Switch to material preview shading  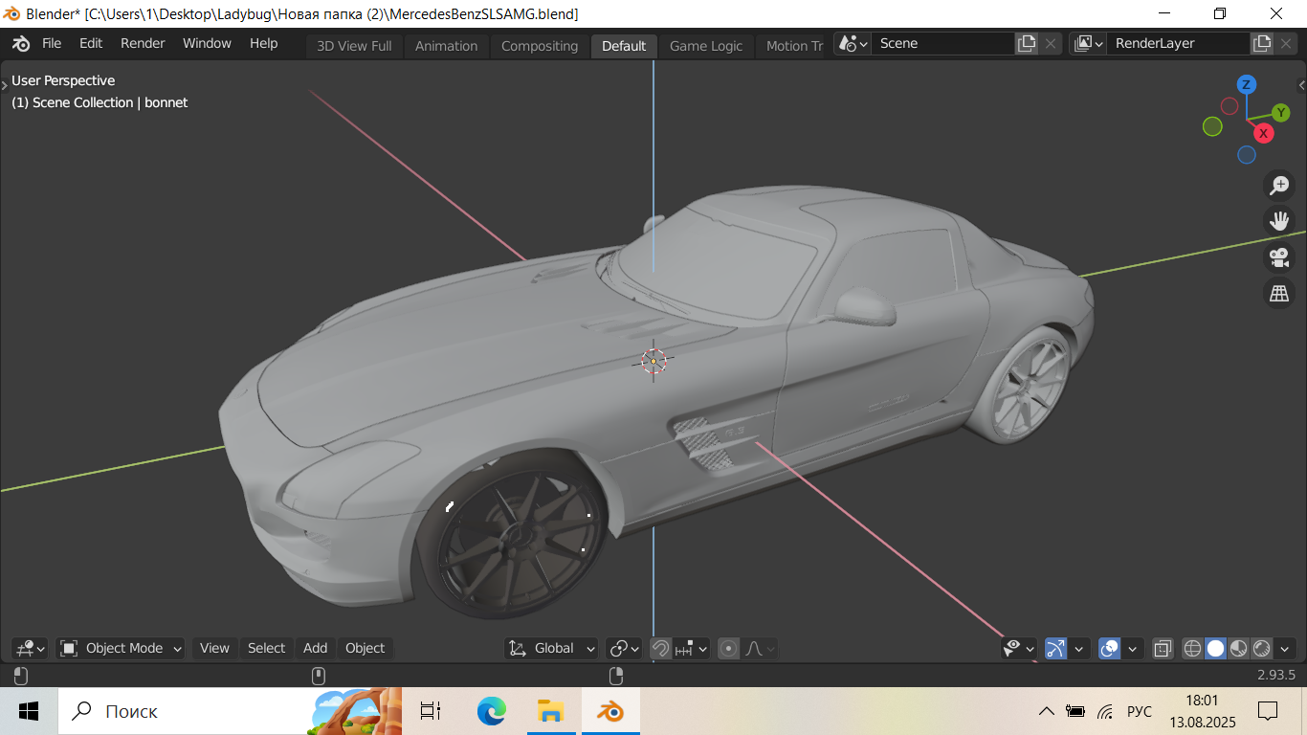(x=1238, y=648)
